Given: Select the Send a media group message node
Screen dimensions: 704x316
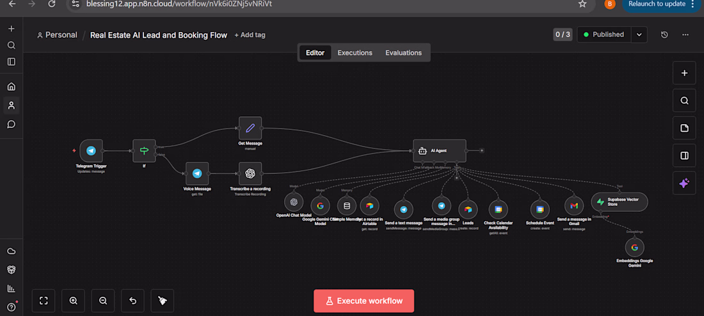Looking at the screenshot, I should tap(442, 205).
